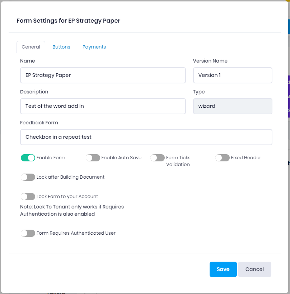Disable the Enable Form toggle
The image size is (290, 294).
[28, 158]
